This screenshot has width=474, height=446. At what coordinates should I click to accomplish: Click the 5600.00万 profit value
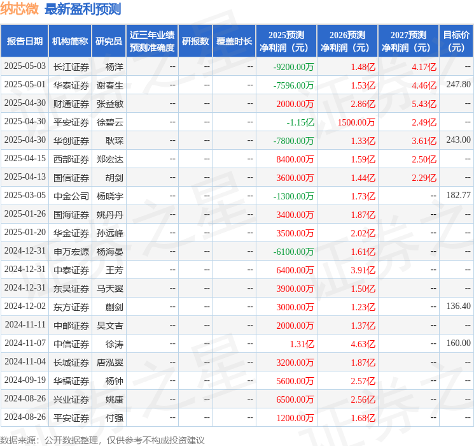pyautogui.click(x=295, y=381)
